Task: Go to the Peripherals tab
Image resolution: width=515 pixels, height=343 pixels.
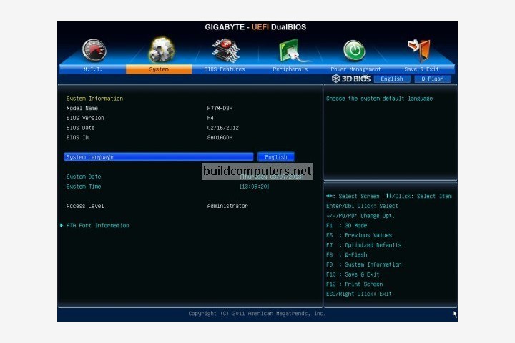Action: coord(290,69)
